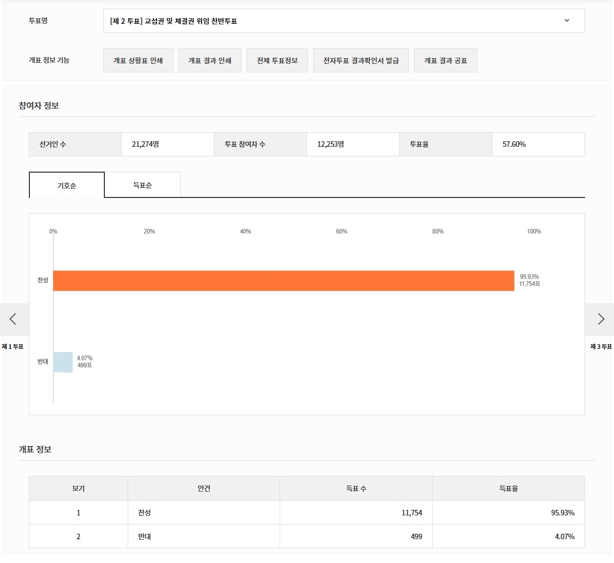614x563 pixels.
Task: Click the light blue 반대 bar
Action: pyautogui.click(x=63, y=362)
